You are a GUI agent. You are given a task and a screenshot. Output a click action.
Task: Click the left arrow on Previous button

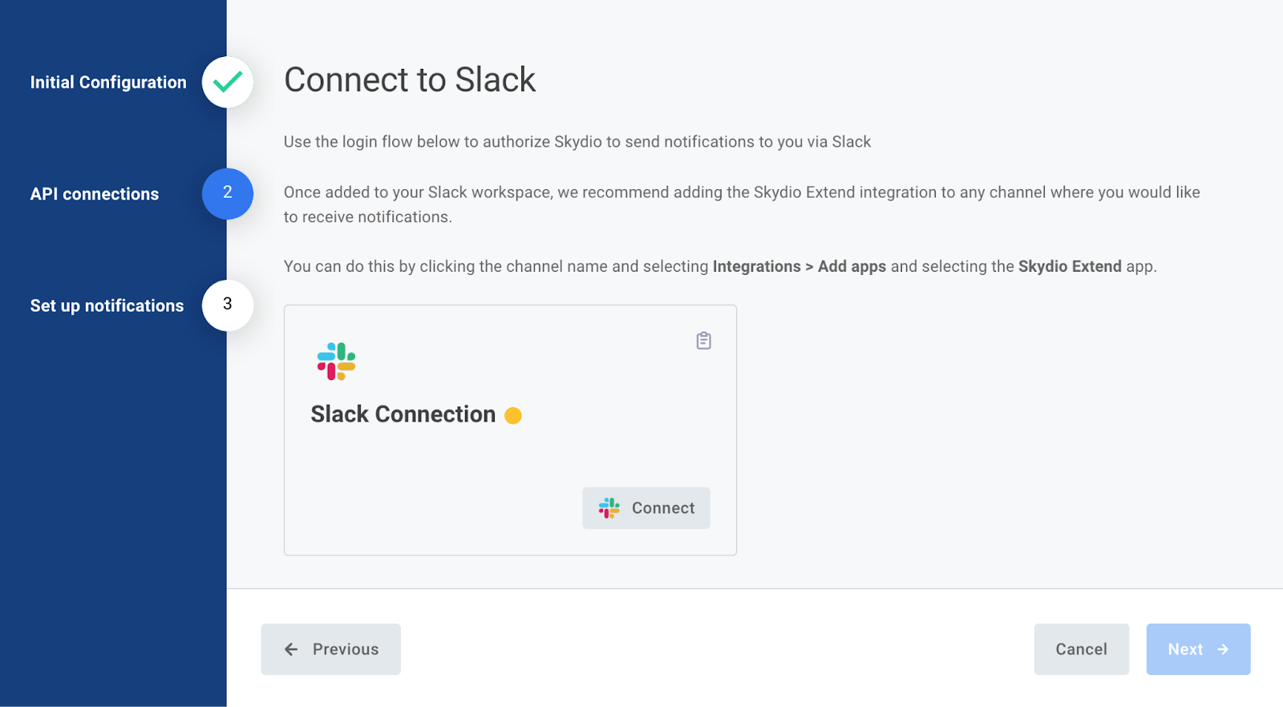[291, 649]
